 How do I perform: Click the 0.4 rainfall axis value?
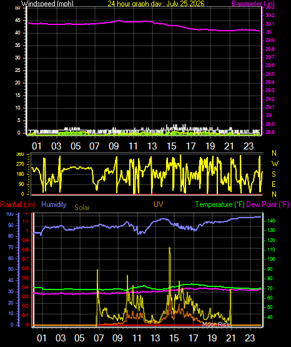coord(26,288)
